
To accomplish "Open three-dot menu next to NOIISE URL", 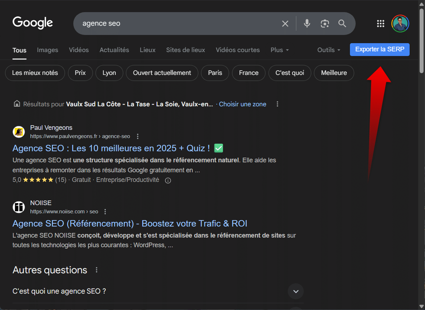I will point(105,212).
